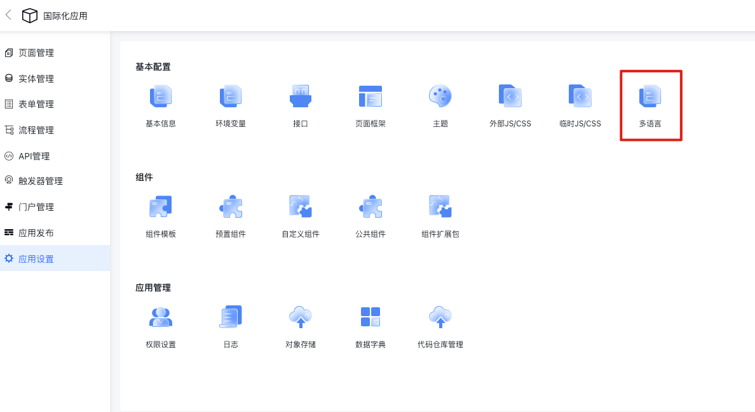This screenshot has width=755, height=412.
Task: Open the 临时JS/CSS icon
Action: 580,97
